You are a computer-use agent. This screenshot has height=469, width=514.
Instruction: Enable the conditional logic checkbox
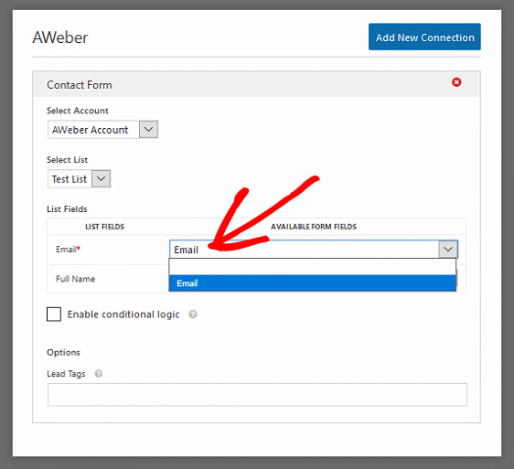pyautogui.click(x=54, y=314)
